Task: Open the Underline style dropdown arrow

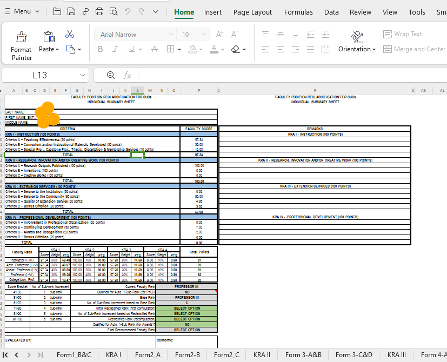Action: point(141,49)
